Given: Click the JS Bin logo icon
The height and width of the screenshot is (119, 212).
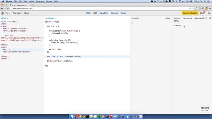Looking at the screenshot, I should pyautogui.click(x=3, y=13).
